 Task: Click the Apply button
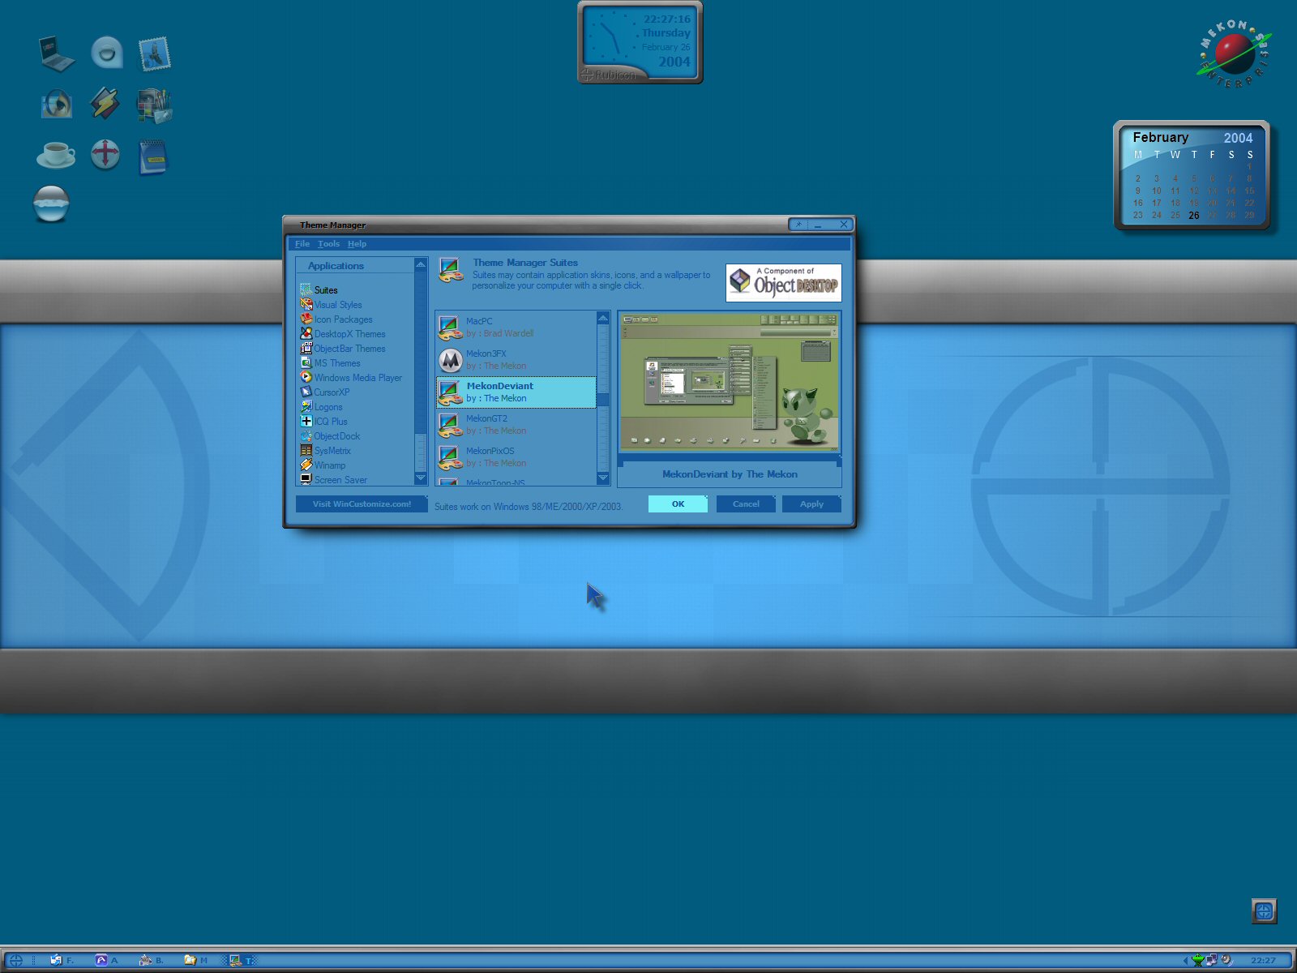click(x=811, y=504)
